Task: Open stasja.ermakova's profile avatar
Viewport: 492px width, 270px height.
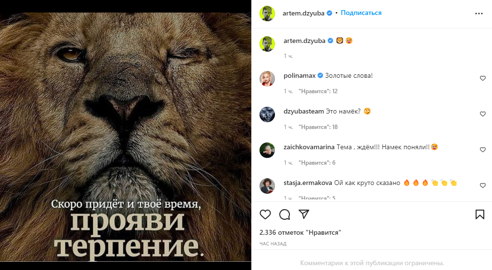Action: click(267, 186)
